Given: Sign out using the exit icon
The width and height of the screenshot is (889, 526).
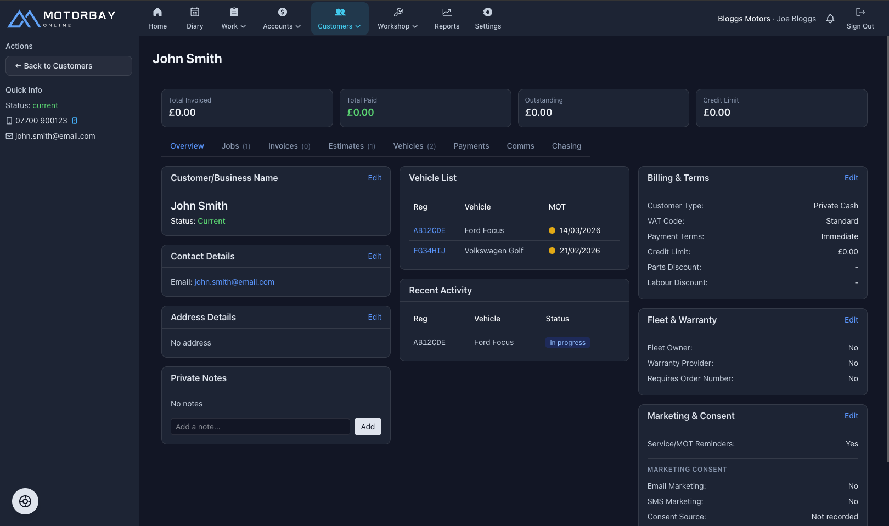Looking at the screenshot, I should (860, 12).
